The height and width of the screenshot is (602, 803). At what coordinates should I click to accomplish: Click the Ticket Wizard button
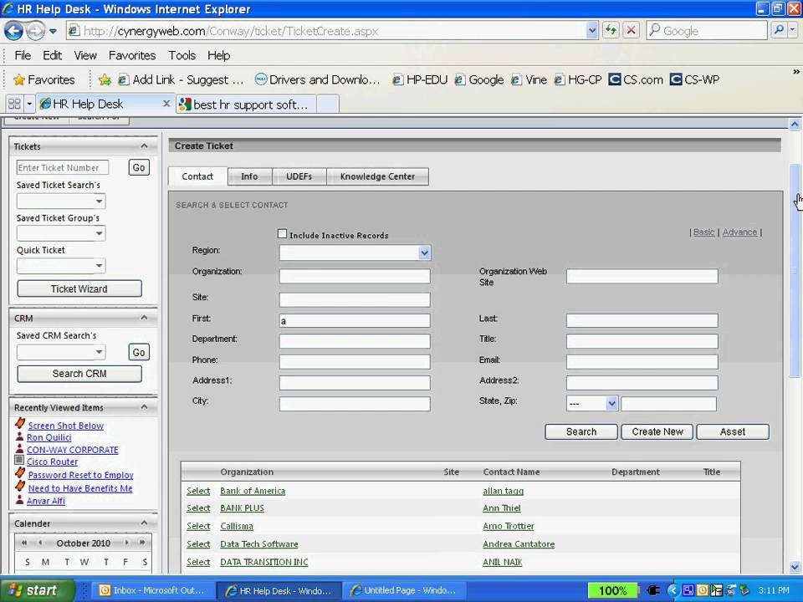point(79,288)
